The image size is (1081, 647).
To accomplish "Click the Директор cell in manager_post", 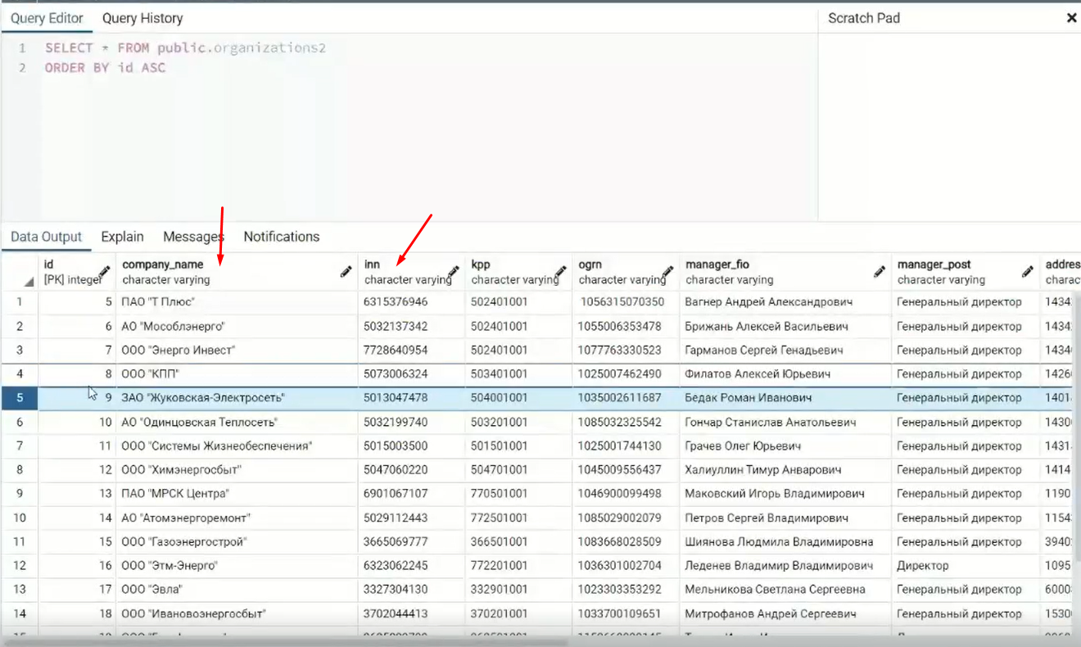I will (965, 566).
